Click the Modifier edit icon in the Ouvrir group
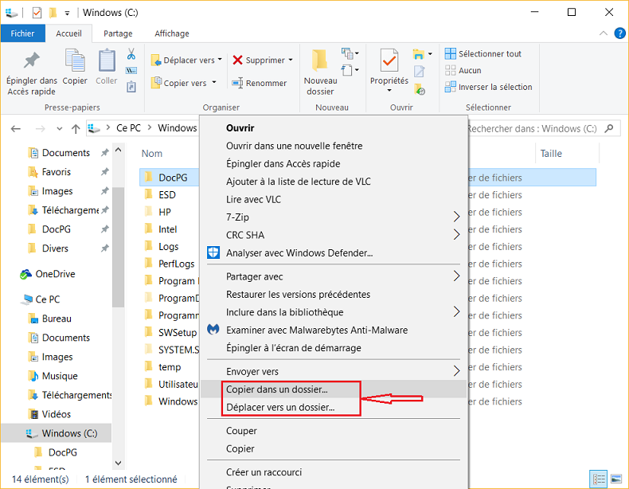Screen dimensions: 629x489 [x=419, y=71]
